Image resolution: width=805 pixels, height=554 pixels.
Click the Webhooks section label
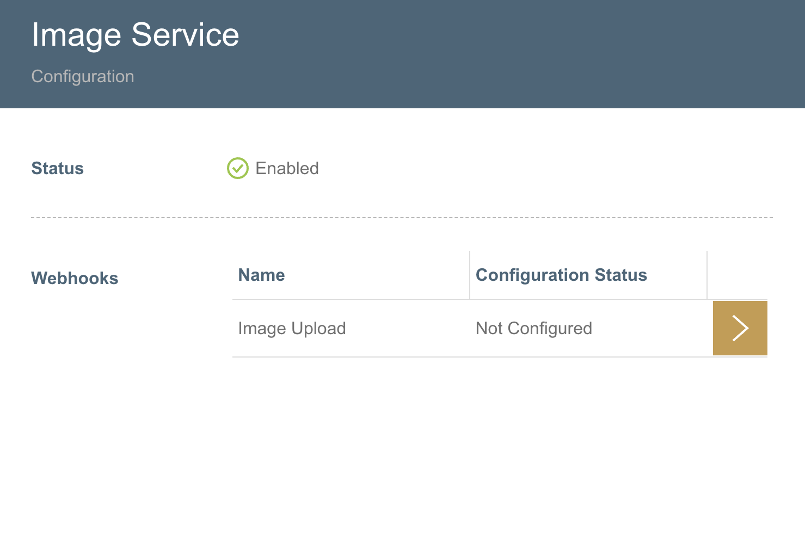tap(75, 278)
